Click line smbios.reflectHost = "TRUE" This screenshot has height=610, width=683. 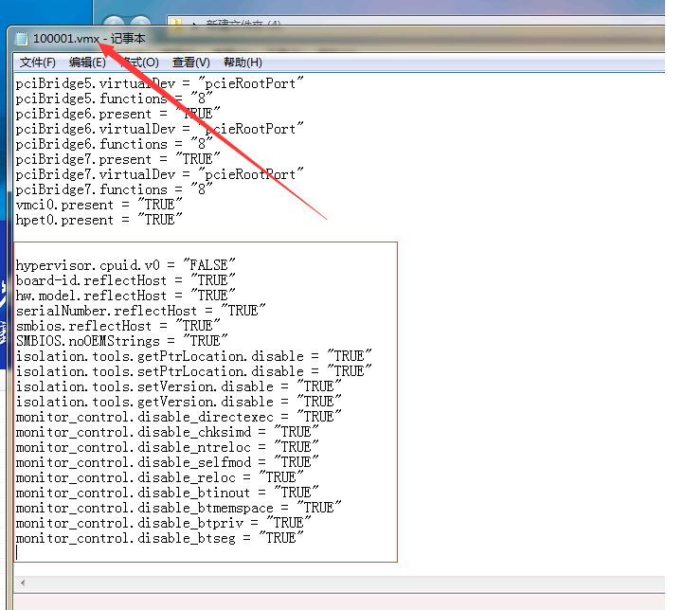tap(118, 326)
